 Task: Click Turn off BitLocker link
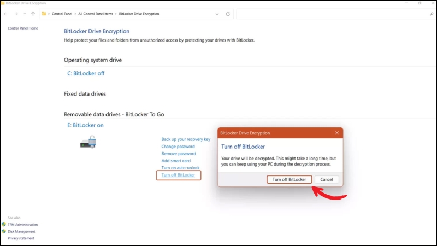[178, 175]
